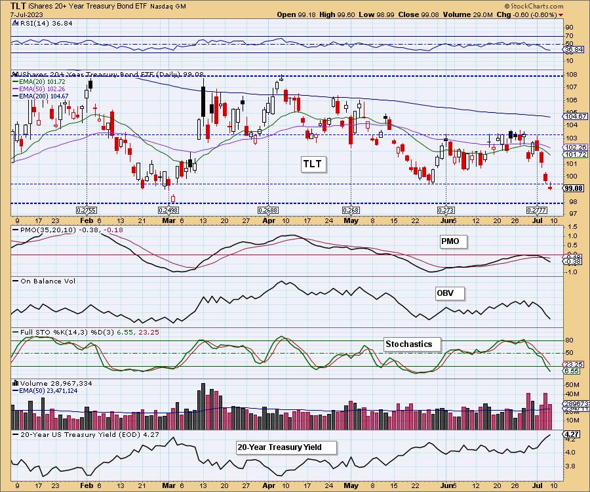Image resolution: width=590 pixels, height=492 pixels.
Task: Click the OBV annotation box
Action: (450, 293)
